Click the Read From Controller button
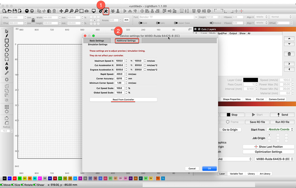 click(123, 99)
